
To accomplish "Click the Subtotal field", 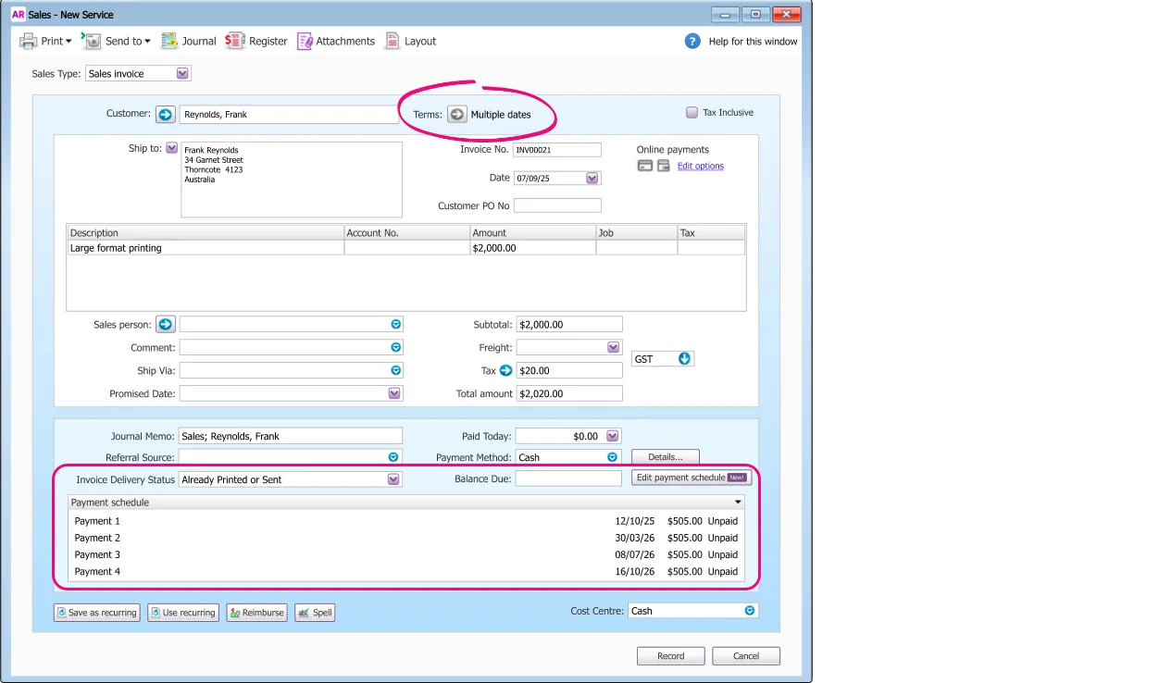I will coord(569,325).
